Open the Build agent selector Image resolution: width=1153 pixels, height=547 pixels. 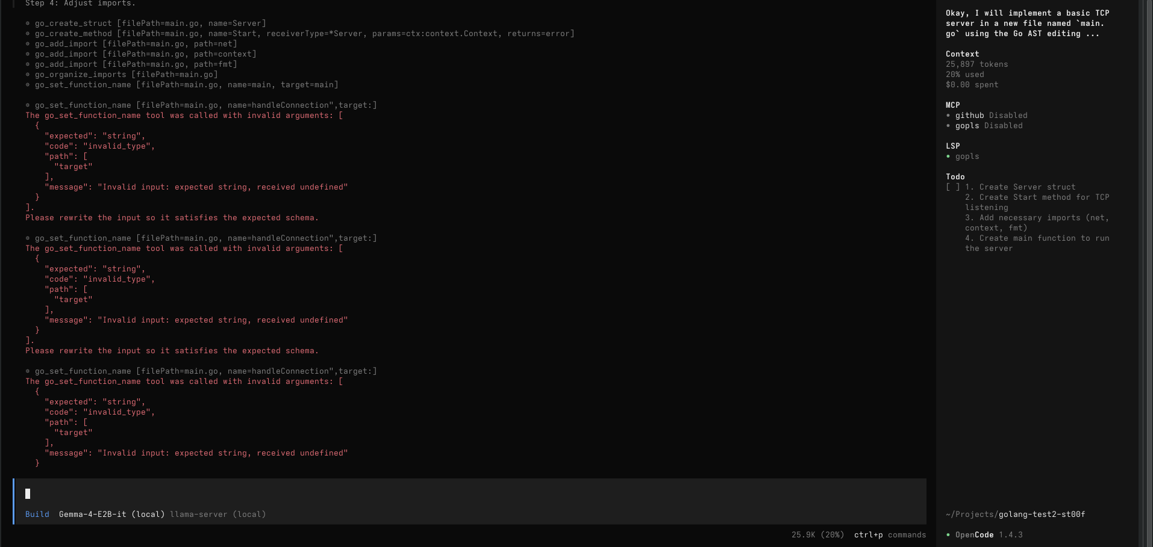click(x=37, y=515)
